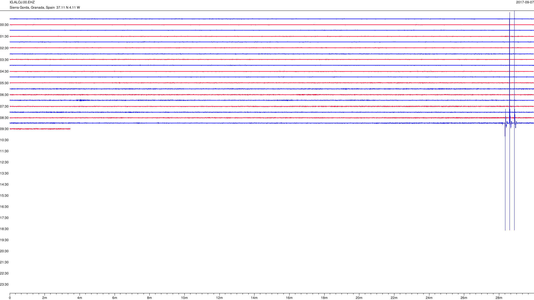Click the 04:30 time label
Image resolution: width=534 pixels, height=300 pixels.
[x=4, y=71]
